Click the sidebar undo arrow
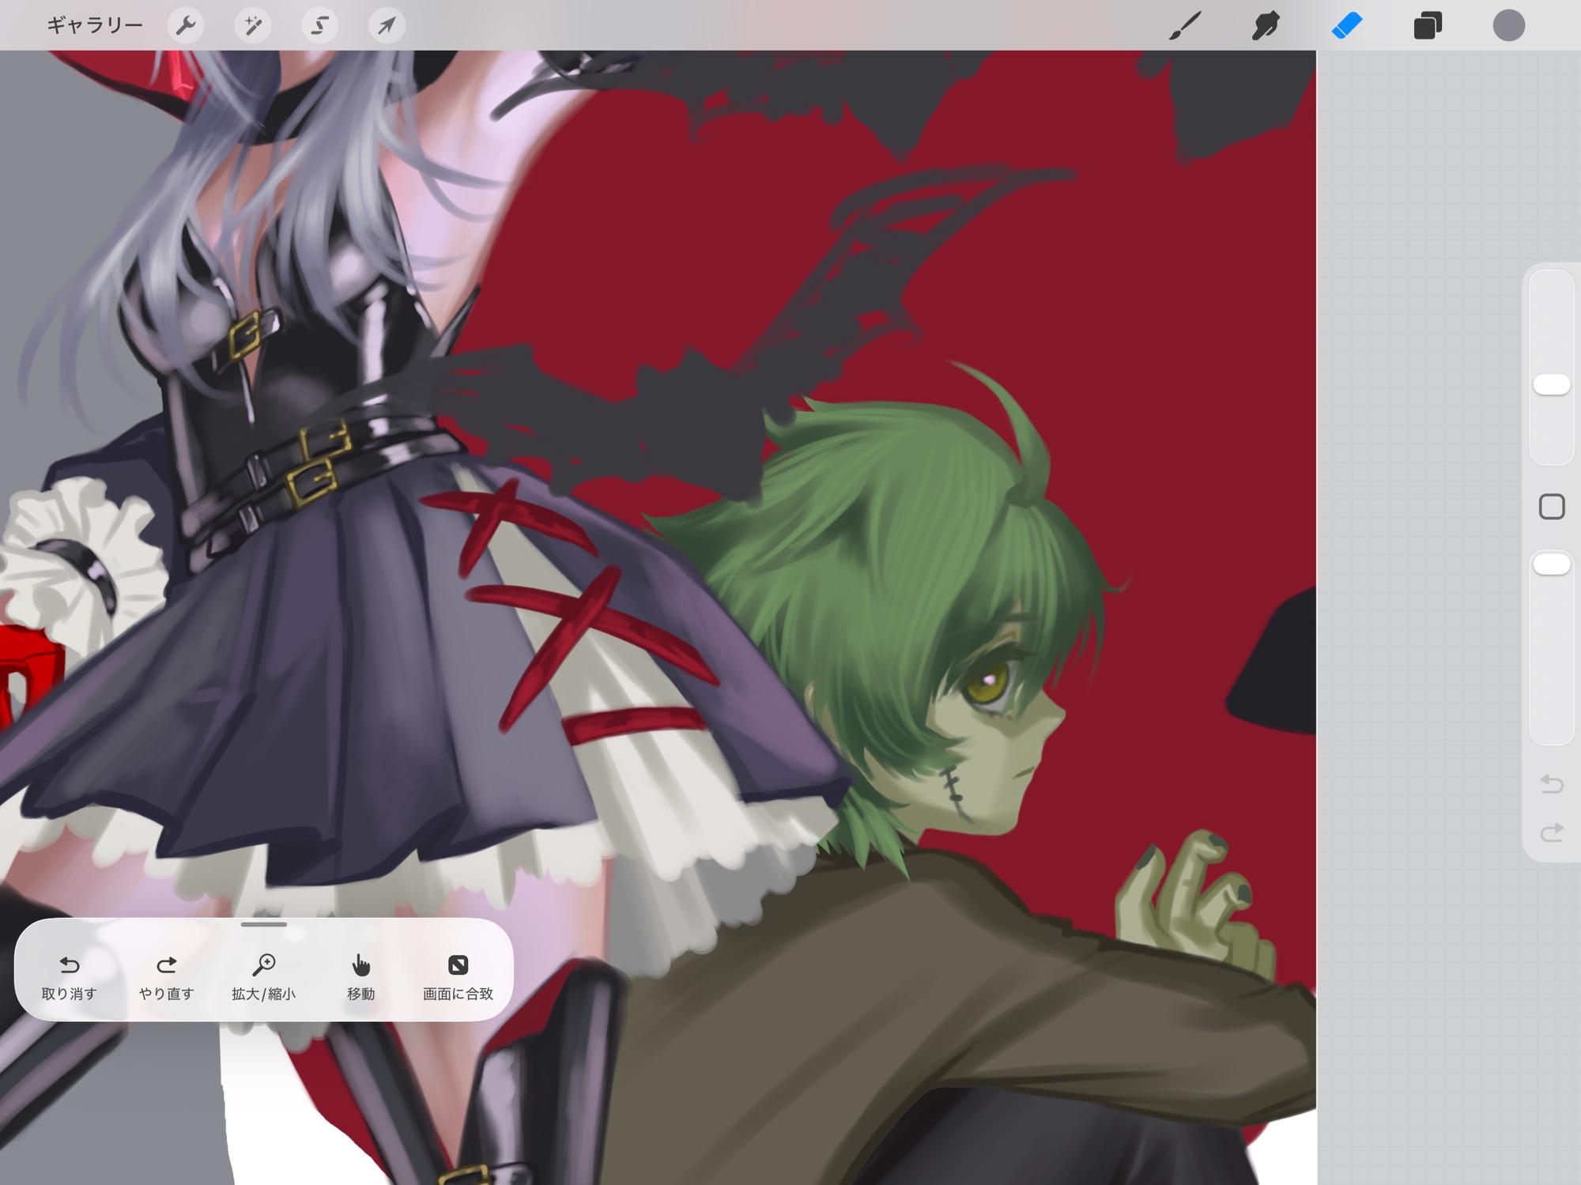This screenshot has width=1581, height=1185. coord(1551,783)
